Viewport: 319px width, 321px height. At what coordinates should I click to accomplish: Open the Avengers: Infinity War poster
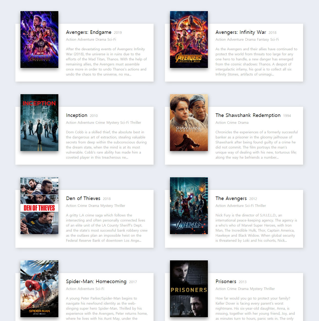pyautogui.click(x=189, y=39)
